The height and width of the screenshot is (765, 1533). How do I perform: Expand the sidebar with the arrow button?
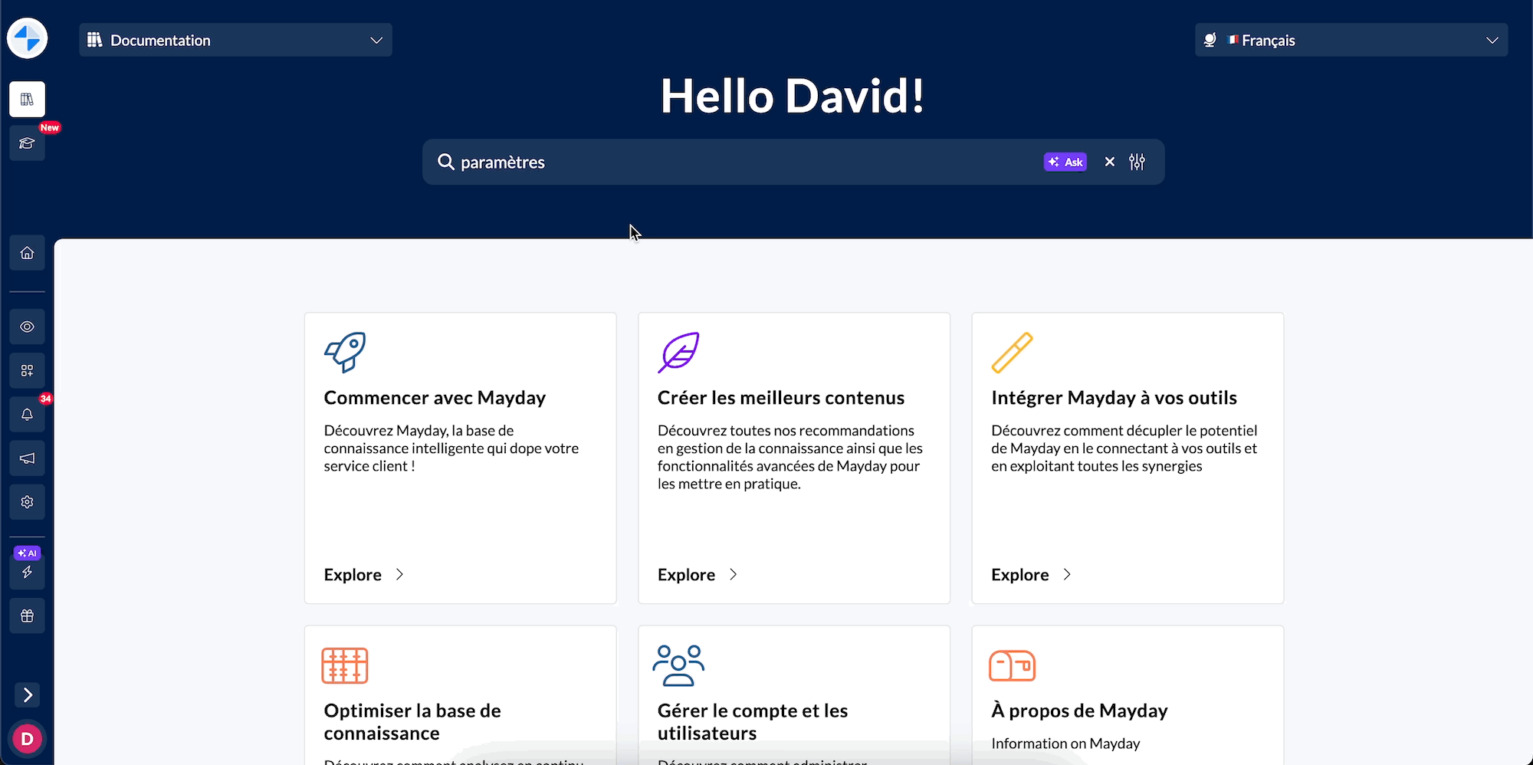pyautogui.click(x=28, y=695)
